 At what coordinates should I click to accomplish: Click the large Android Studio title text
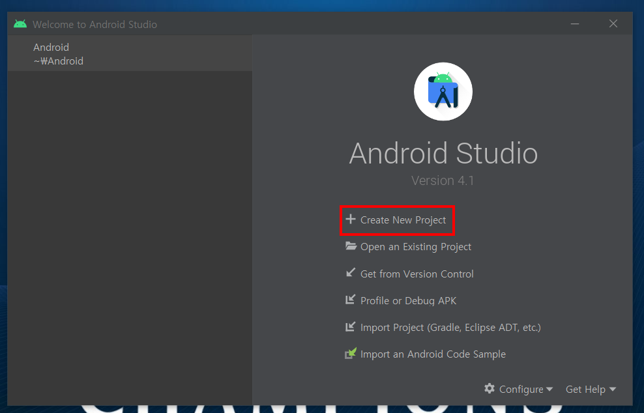pyautogui.click(x=443, y=153)
